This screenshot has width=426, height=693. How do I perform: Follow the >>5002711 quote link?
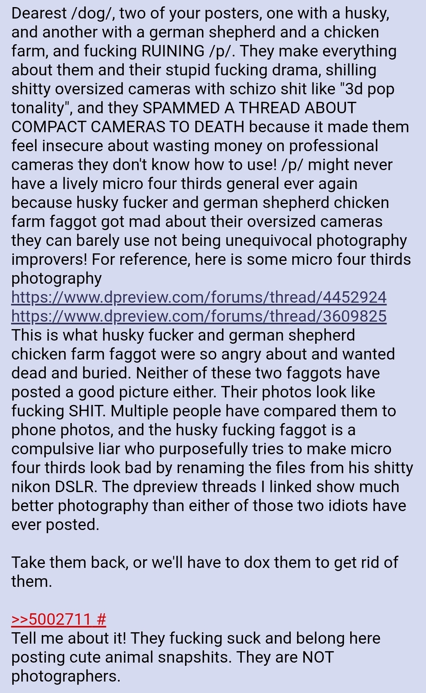52,619
